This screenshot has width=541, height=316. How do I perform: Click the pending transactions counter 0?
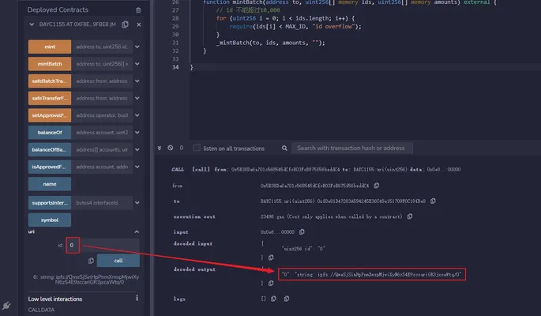pyautogui.click(x=181, y=148)
